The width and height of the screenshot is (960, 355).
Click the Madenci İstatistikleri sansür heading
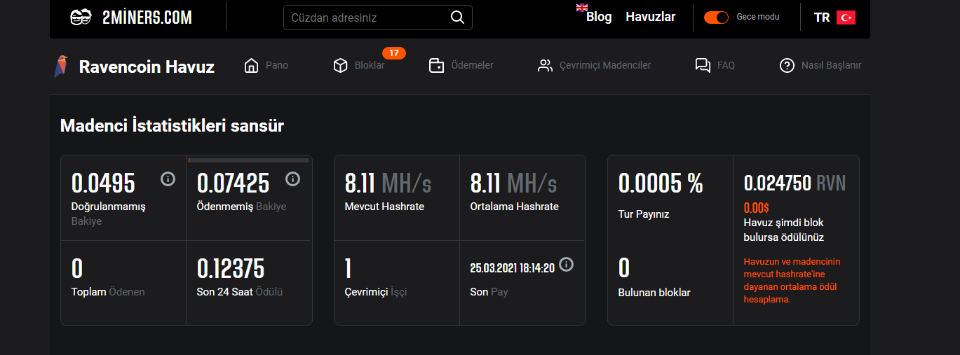tap(172, 126)
